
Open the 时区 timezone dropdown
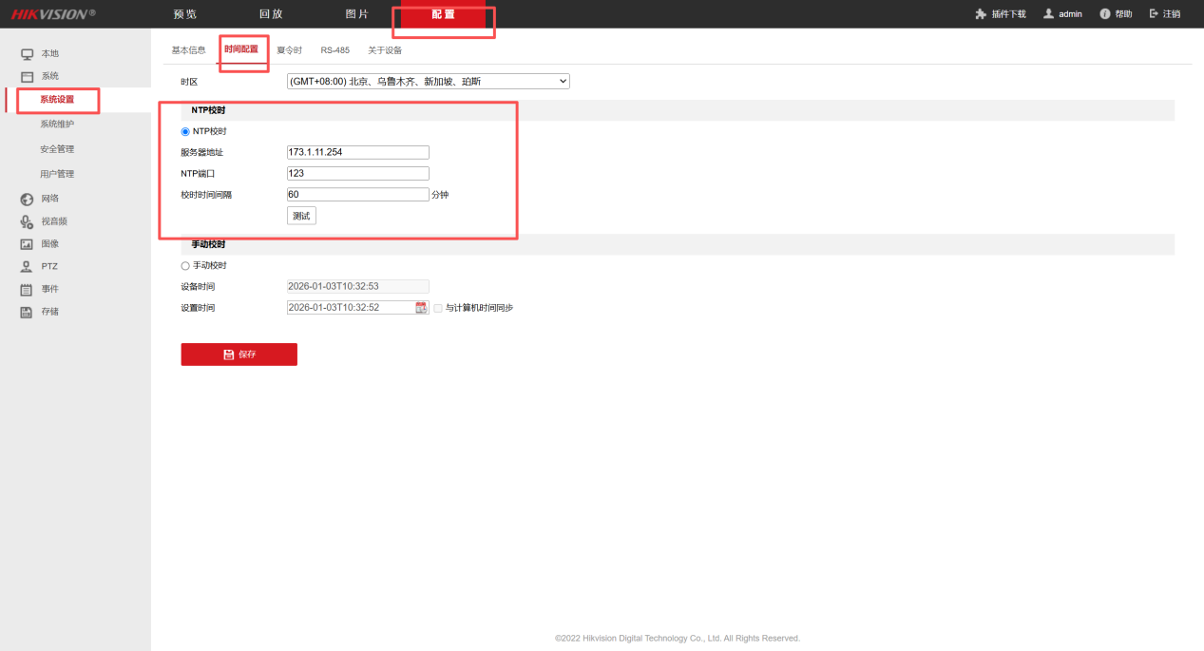(428, 82)
